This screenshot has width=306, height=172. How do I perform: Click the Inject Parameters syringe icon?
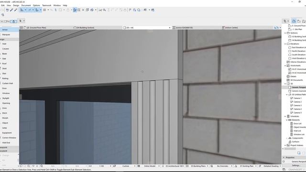16,10
